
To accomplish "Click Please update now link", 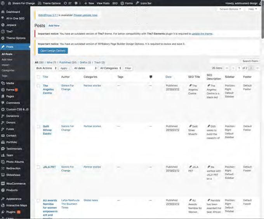I will coord(85,15).
